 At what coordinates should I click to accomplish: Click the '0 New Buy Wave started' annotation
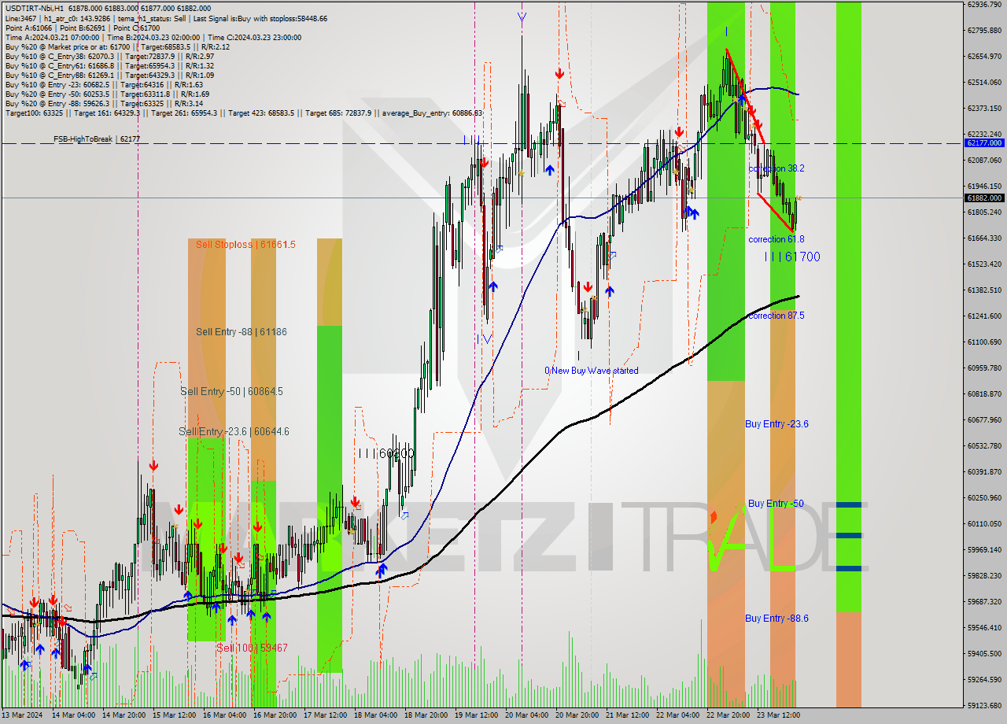[x=592, y=371]
